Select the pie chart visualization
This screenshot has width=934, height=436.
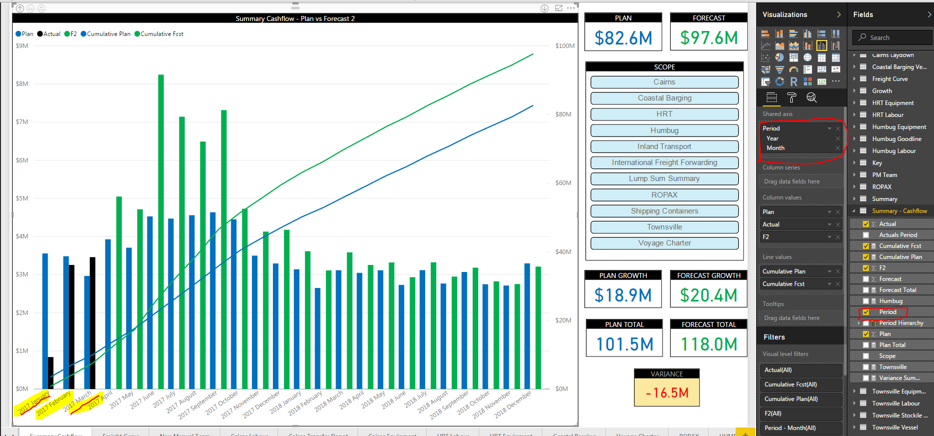pos(780,57)
